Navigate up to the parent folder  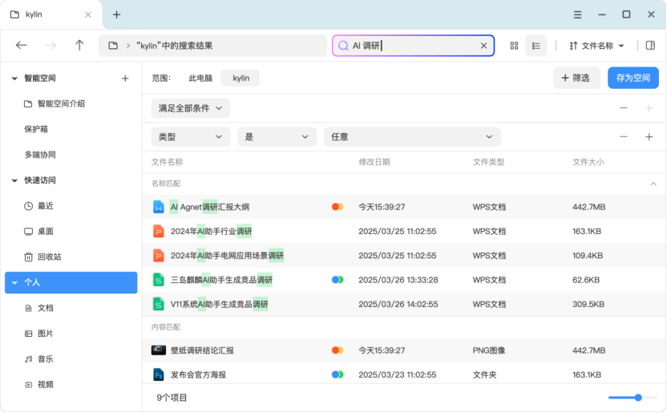pos(79,45)
